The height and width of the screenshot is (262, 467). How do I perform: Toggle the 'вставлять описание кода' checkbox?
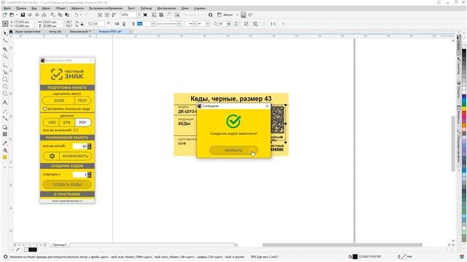coord(45,108)
